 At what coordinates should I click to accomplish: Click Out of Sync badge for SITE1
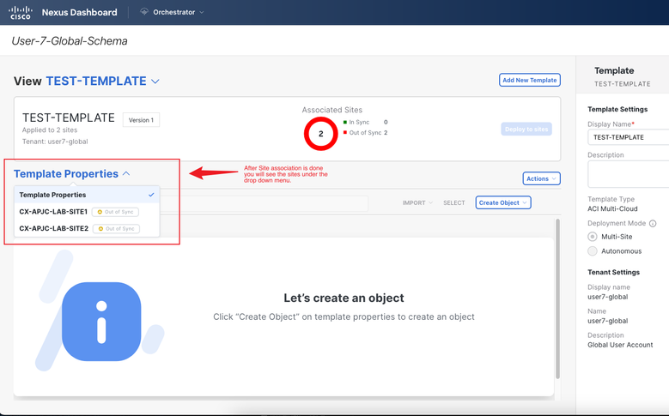115,212
